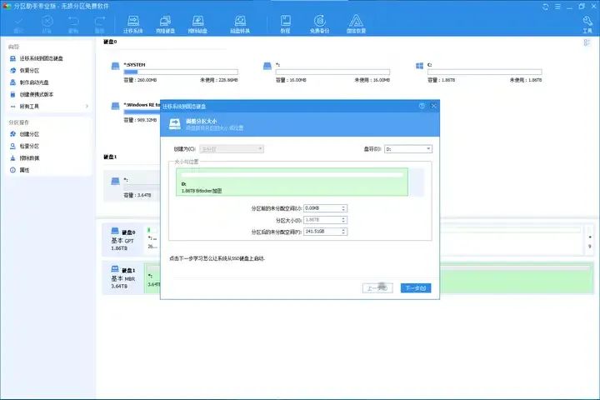Open the title bar hamburger menu

click(557, 7)
